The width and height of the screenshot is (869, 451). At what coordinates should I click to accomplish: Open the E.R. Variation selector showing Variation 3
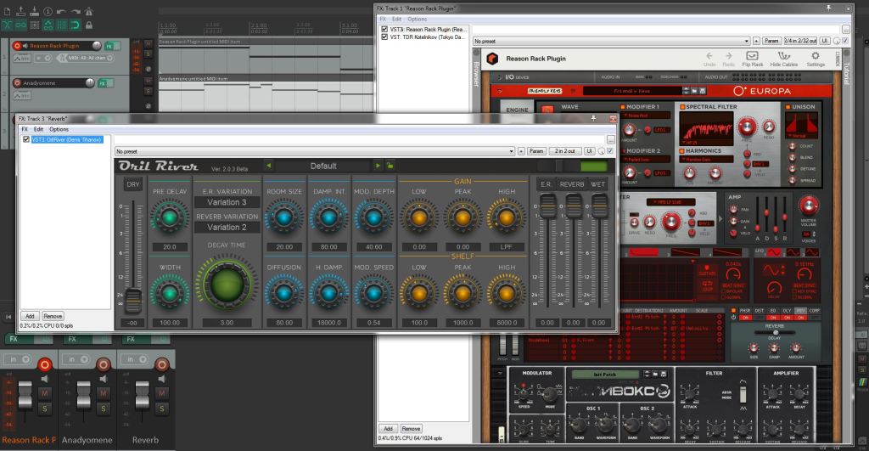(227, 202)
